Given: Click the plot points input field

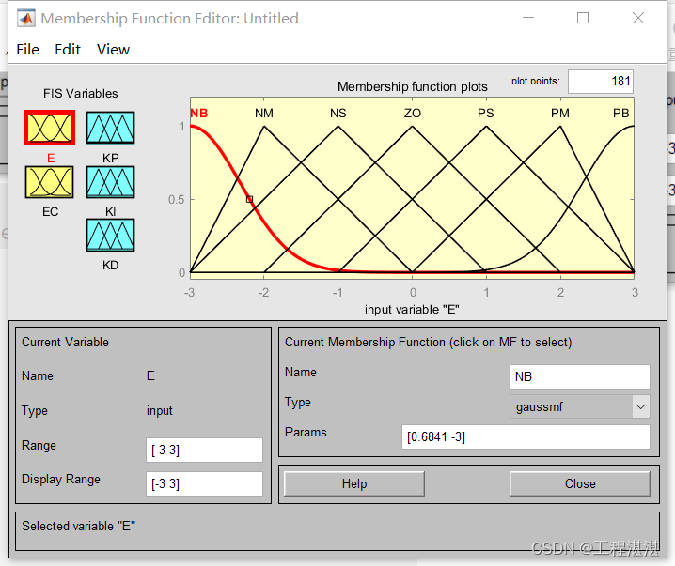Looking at the screenshot, I should (x=601, y=82).
